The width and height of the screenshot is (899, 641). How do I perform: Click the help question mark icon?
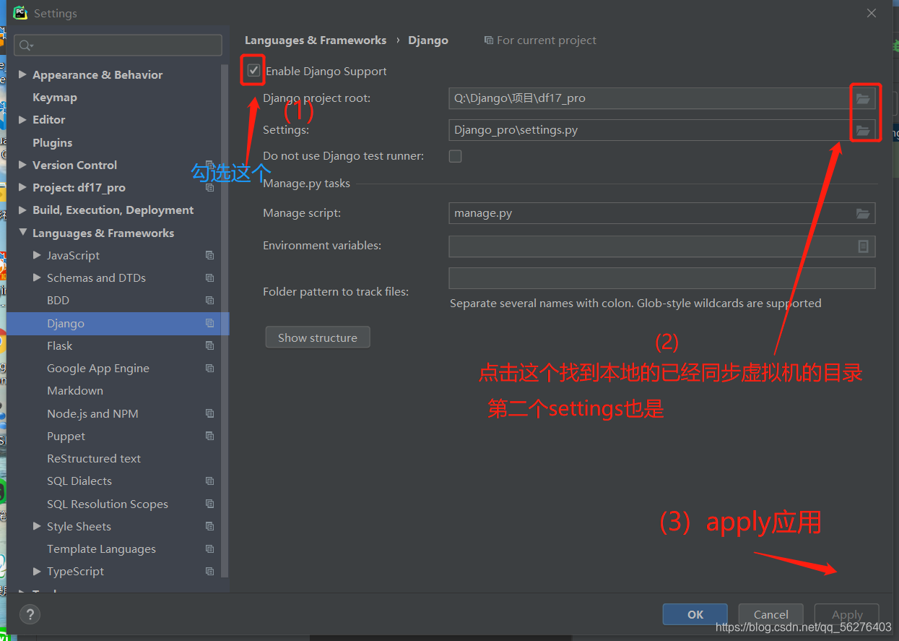pos(29,615)
